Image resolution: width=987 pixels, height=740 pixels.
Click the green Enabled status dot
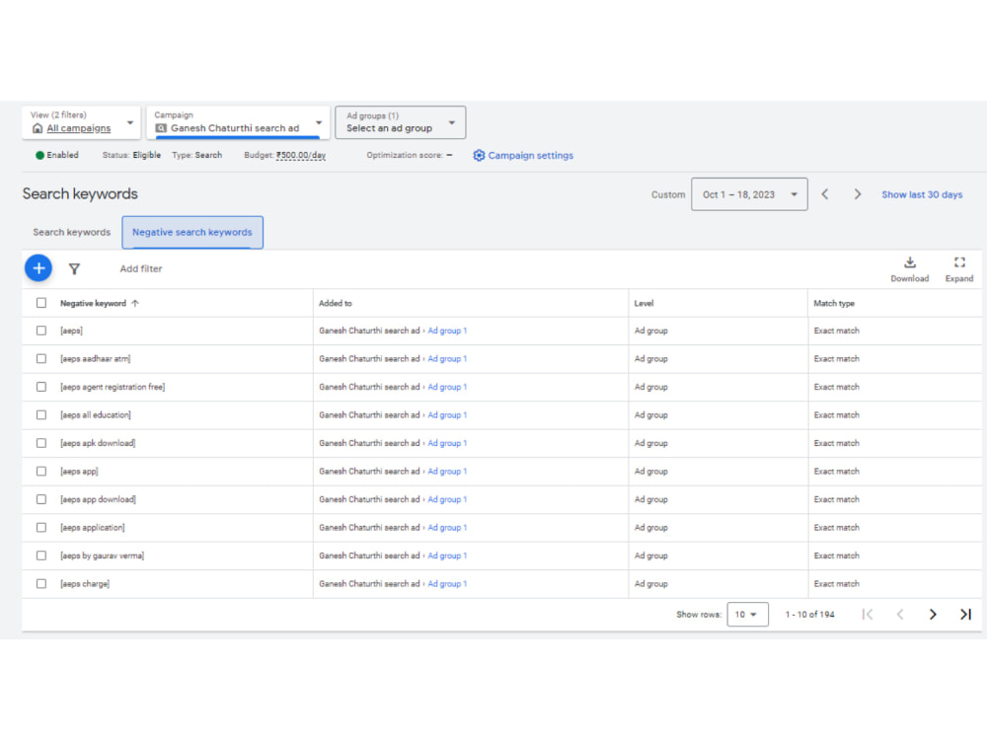39,156
